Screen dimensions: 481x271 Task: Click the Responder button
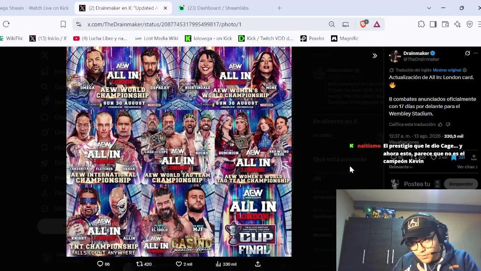pyautogui.click(x=461, y=184)
